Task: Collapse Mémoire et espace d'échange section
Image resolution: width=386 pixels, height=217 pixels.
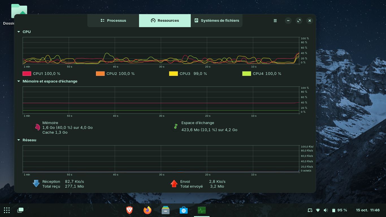Action: pos(19,81)
